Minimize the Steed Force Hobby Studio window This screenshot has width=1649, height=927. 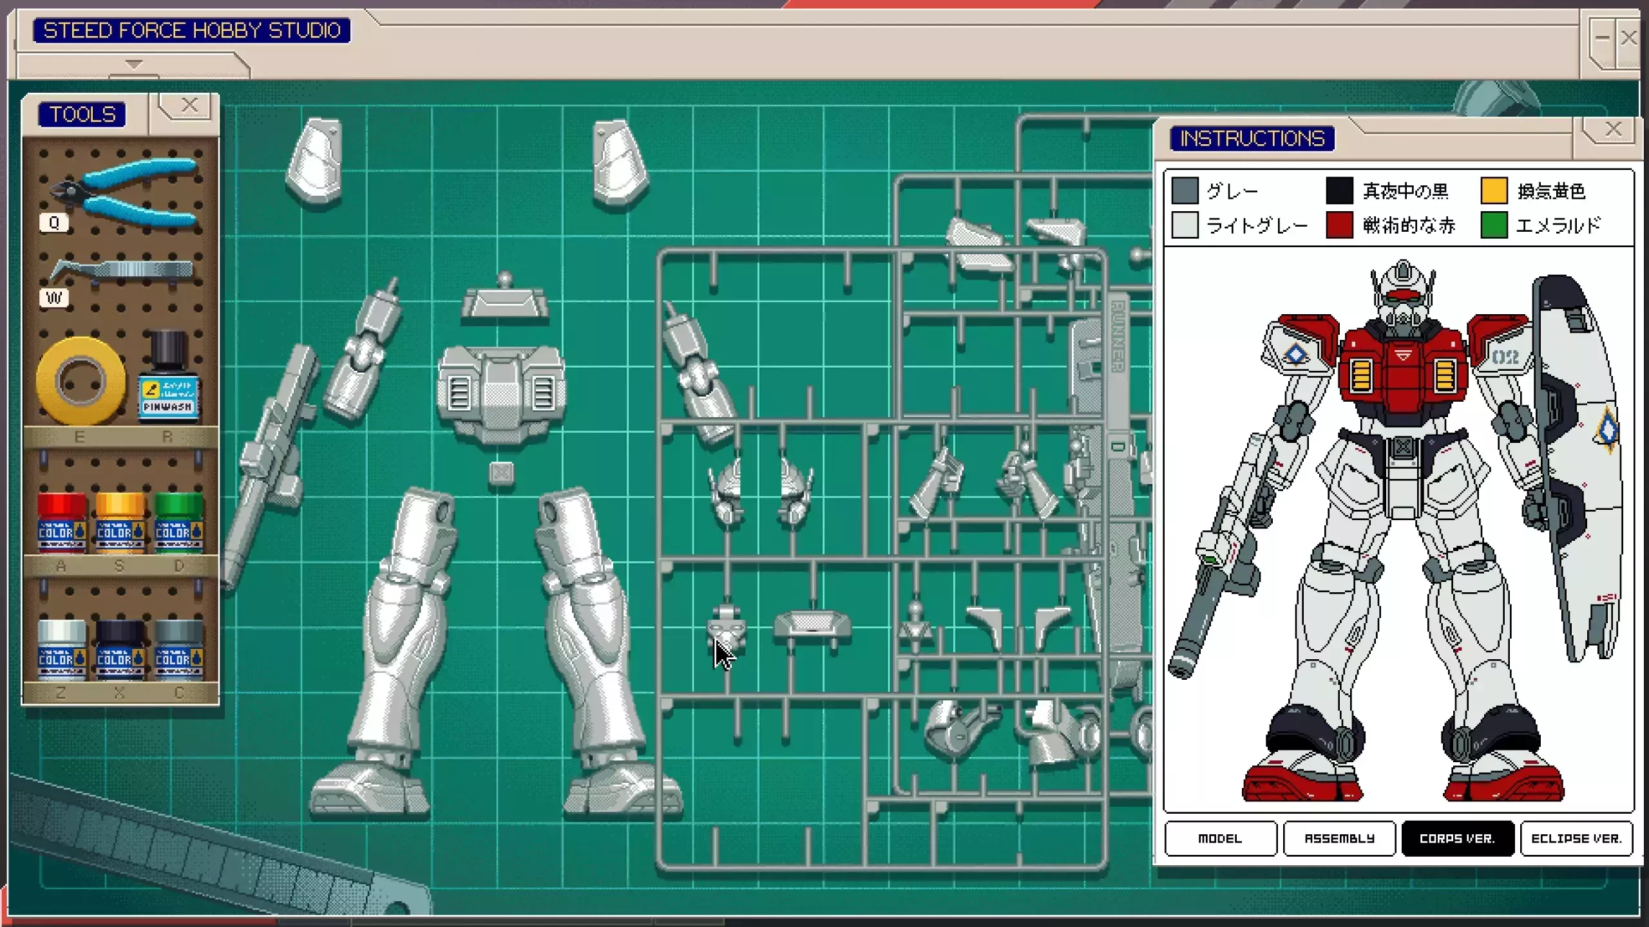tap(1603, 37)
